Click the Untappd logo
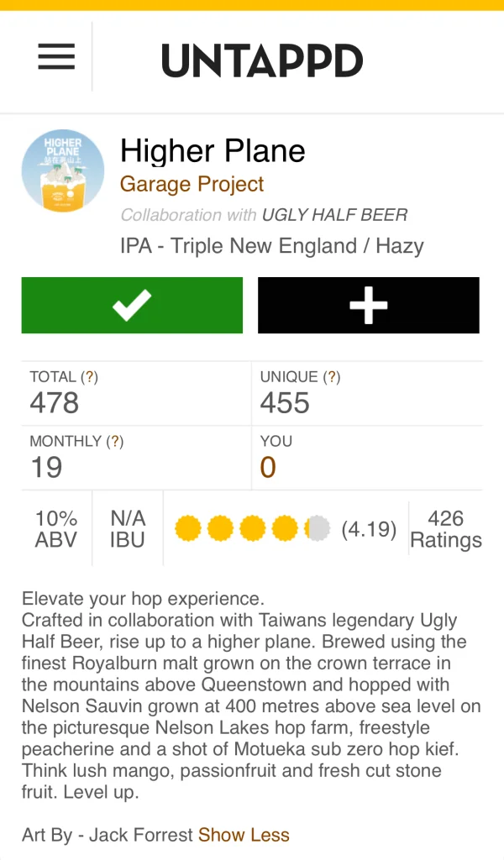 262,60
